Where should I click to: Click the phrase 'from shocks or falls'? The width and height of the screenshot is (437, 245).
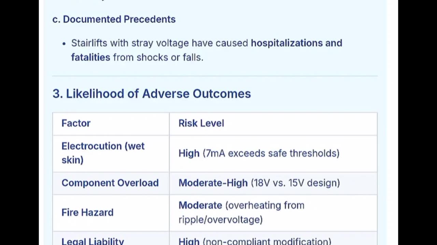pyautogui.click(x=157, y=57)
